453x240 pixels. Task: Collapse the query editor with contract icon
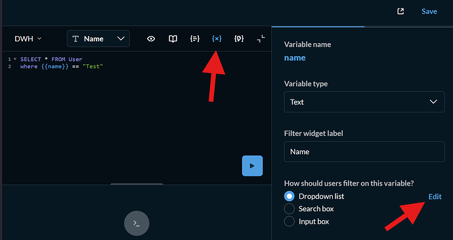pyautogui.click(x=261, y=39)
